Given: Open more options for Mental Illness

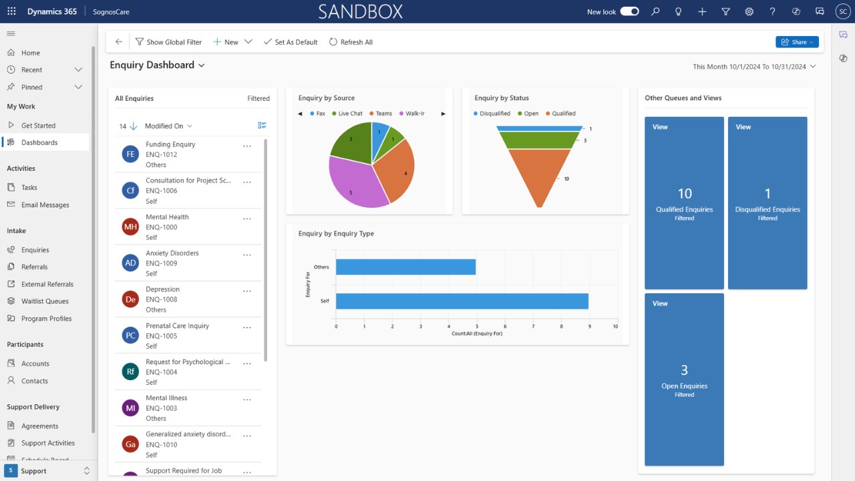Looking at the screenshot, I should point(247,399).
